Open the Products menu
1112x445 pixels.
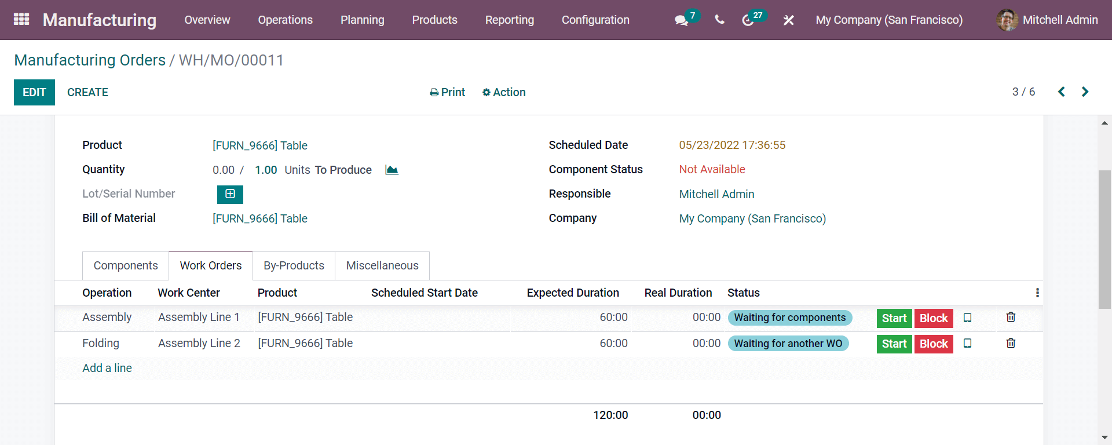435,20
